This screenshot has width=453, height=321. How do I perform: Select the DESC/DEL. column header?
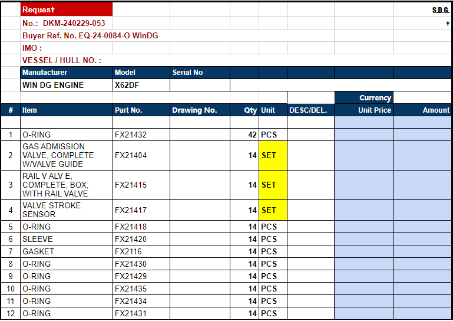(x=310, y=110)
